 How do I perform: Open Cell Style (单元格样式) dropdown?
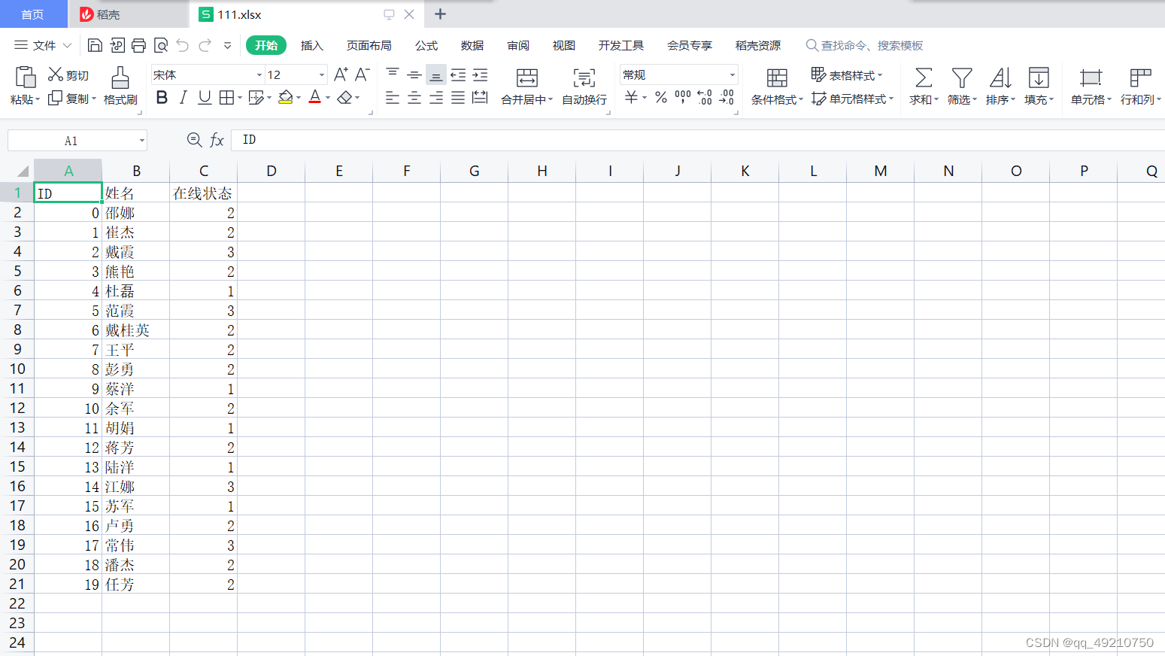pyautogui.click(x=852, y=99)
